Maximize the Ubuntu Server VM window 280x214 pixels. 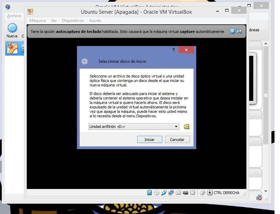pyautogui.click(x=227, y=10)
